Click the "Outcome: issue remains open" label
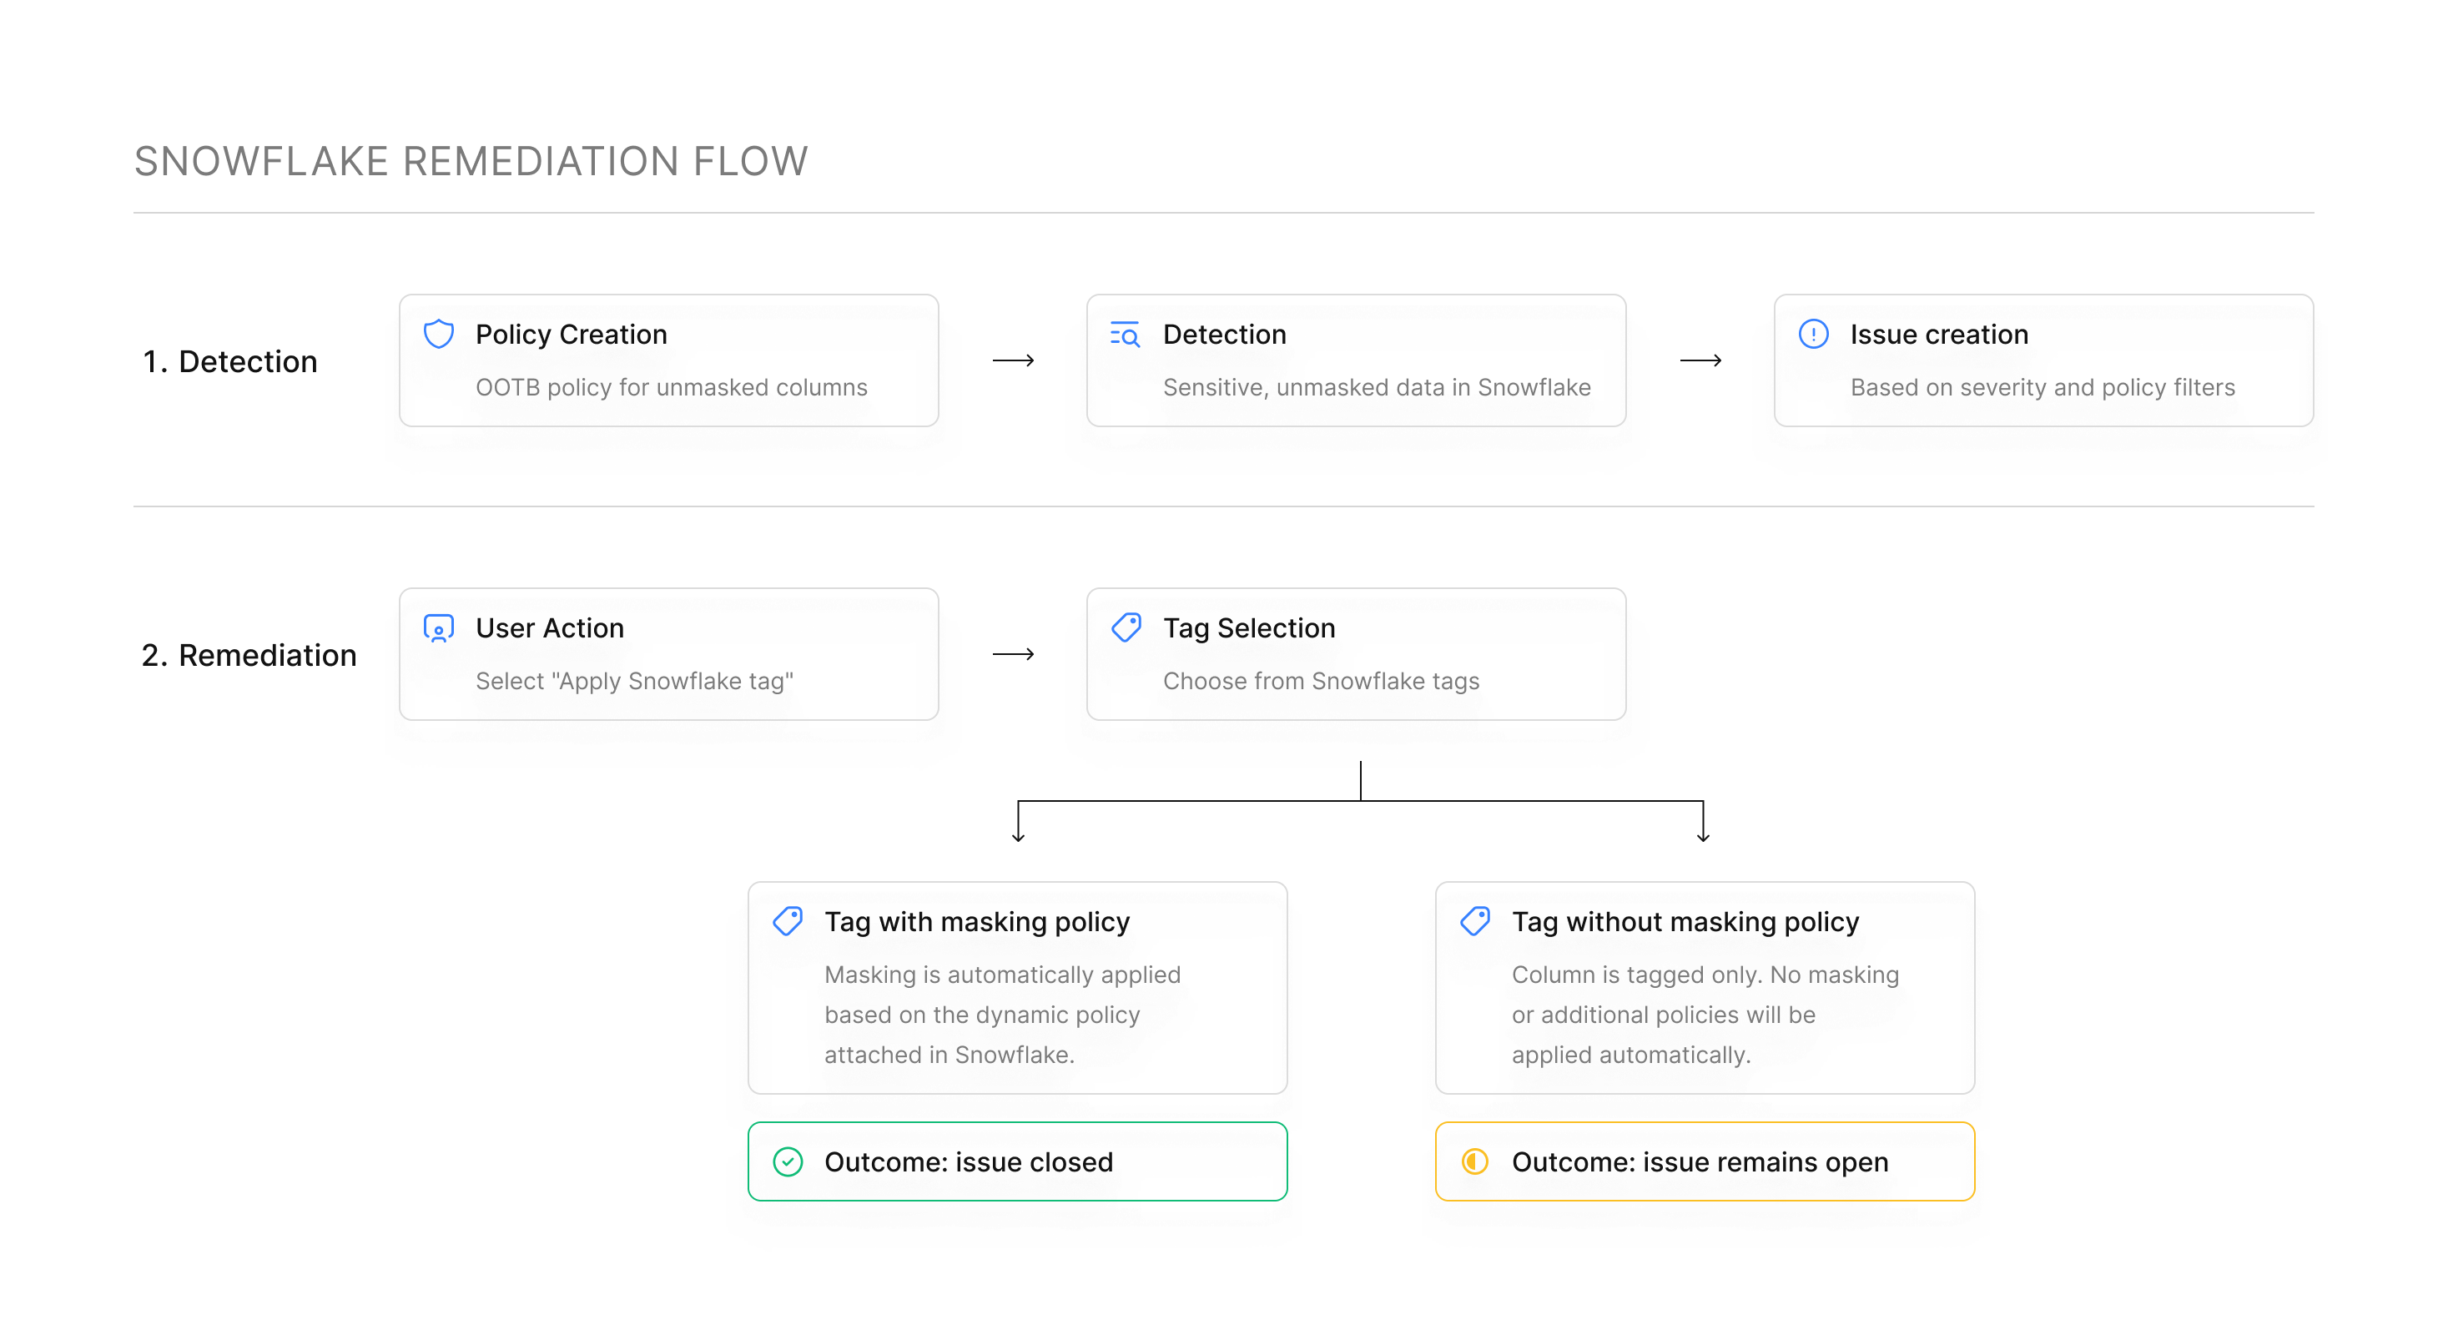Image resolution: width=2448 pixels, height=1335 pixels. tap(1699, 1162)
